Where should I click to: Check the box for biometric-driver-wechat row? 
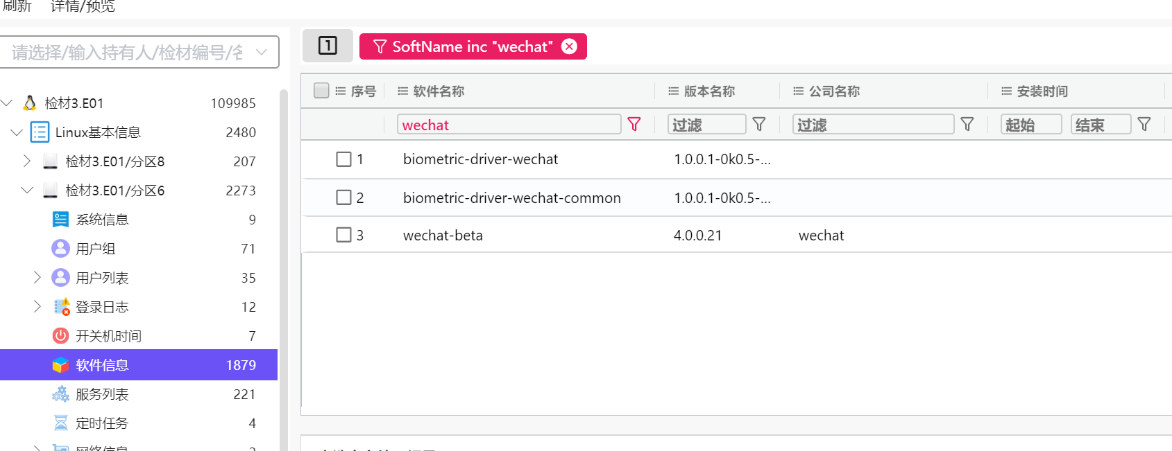point(343,159)
